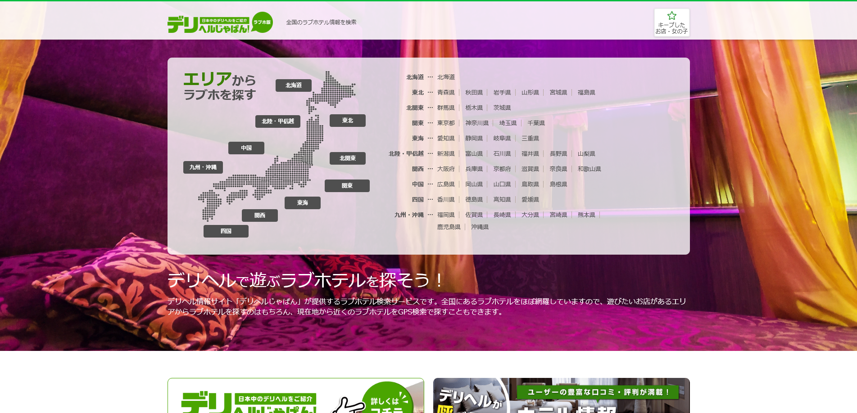Open 高知県 prefecture link
857x413 pixels.
pos(502,200)
